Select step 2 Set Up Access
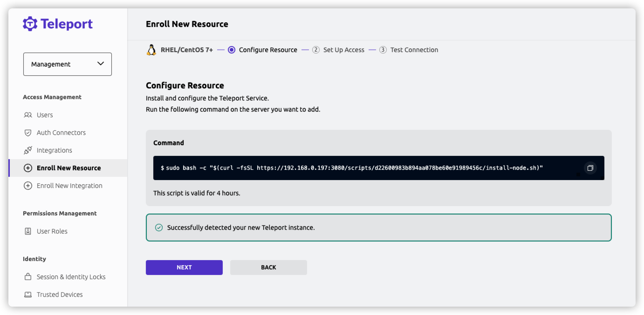Screen dimensions: 644x315 [338, 50]
